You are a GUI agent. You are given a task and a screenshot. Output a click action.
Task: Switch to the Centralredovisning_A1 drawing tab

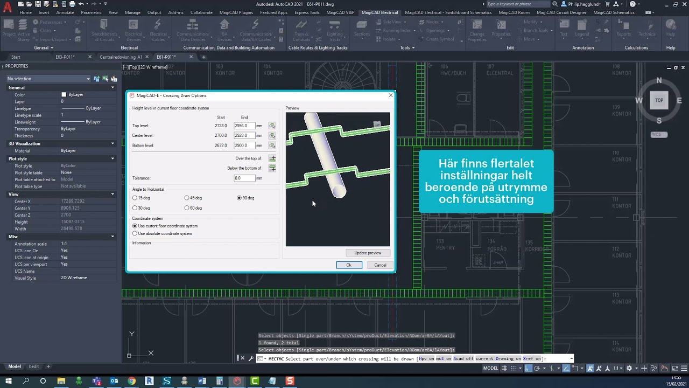click(x=121, y=57)
